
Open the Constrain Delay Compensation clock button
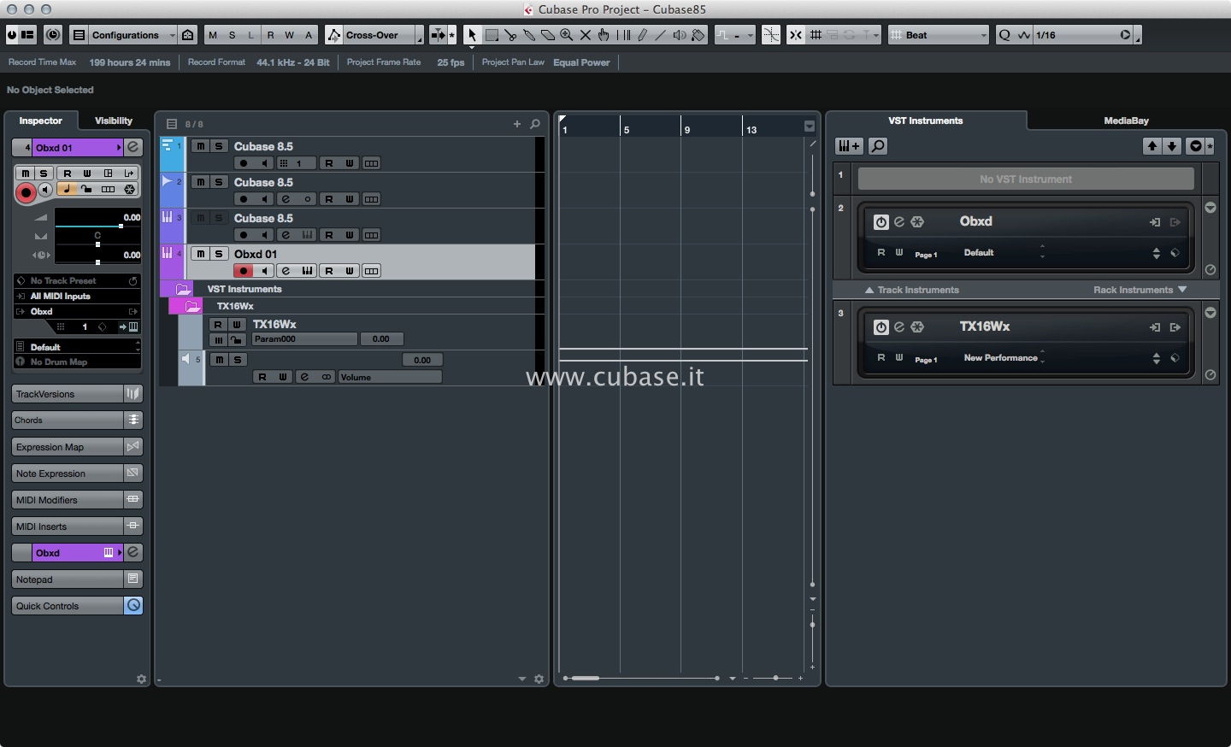[x=53, y=35]
